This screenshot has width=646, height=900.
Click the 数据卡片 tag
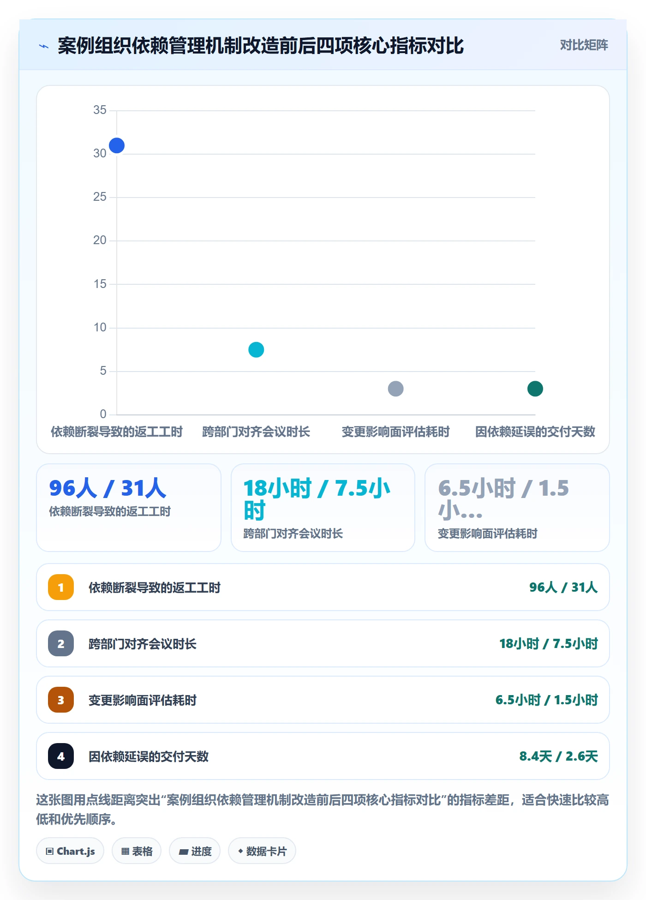tap(262, 851)
